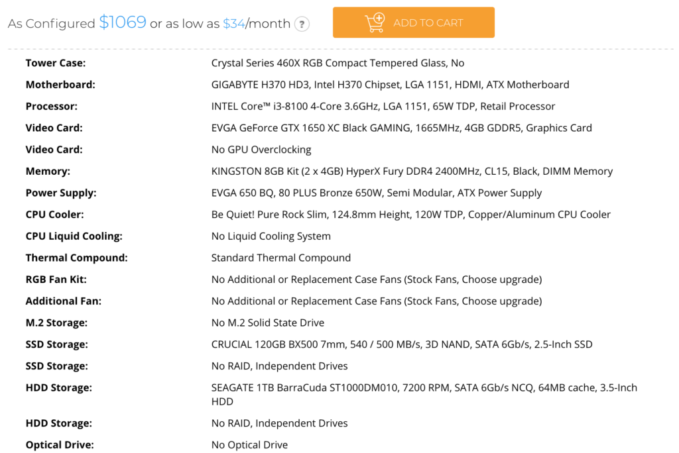Select the Processor label
Screen dimensions: 679x453
(52, 107)
